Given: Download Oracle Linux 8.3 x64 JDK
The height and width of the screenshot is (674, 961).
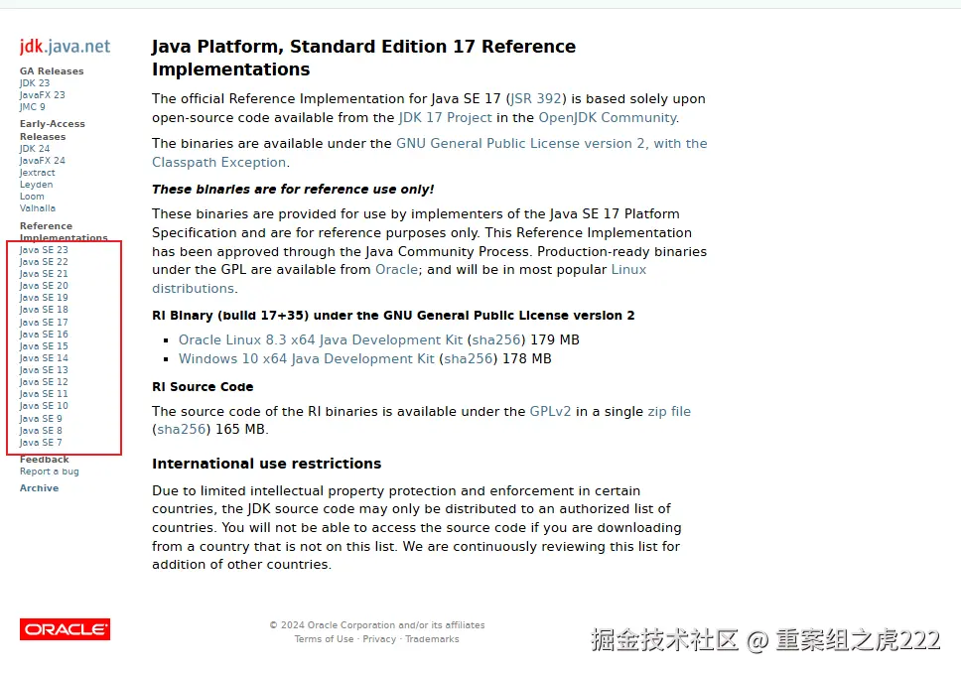Looking at the screenshot, I should (321, 340).
